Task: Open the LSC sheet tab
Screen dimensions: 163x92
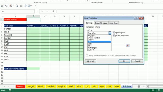Action: (87, 86)
